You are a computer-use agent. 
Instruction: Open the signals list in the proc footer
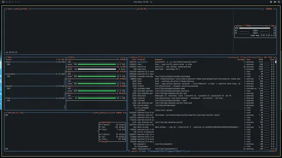tap(171, 151)
